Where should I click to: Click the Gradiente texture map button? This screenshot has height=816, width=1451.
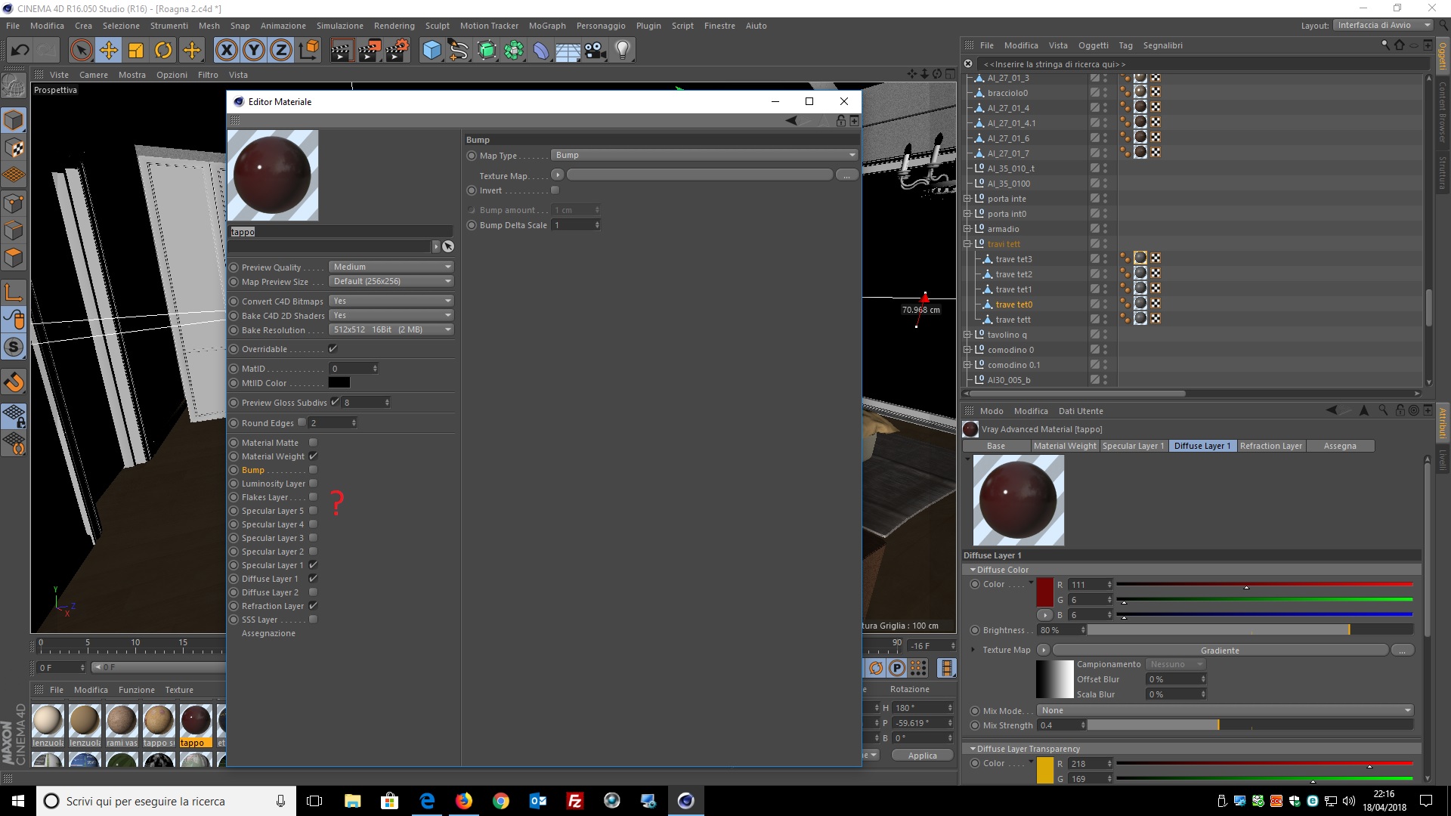pos(1219,651)
